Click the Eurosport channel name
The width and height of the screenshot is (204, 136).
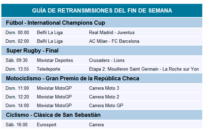47,125
